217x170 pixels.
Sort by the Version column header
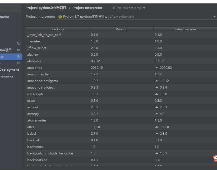click(122, 29)
